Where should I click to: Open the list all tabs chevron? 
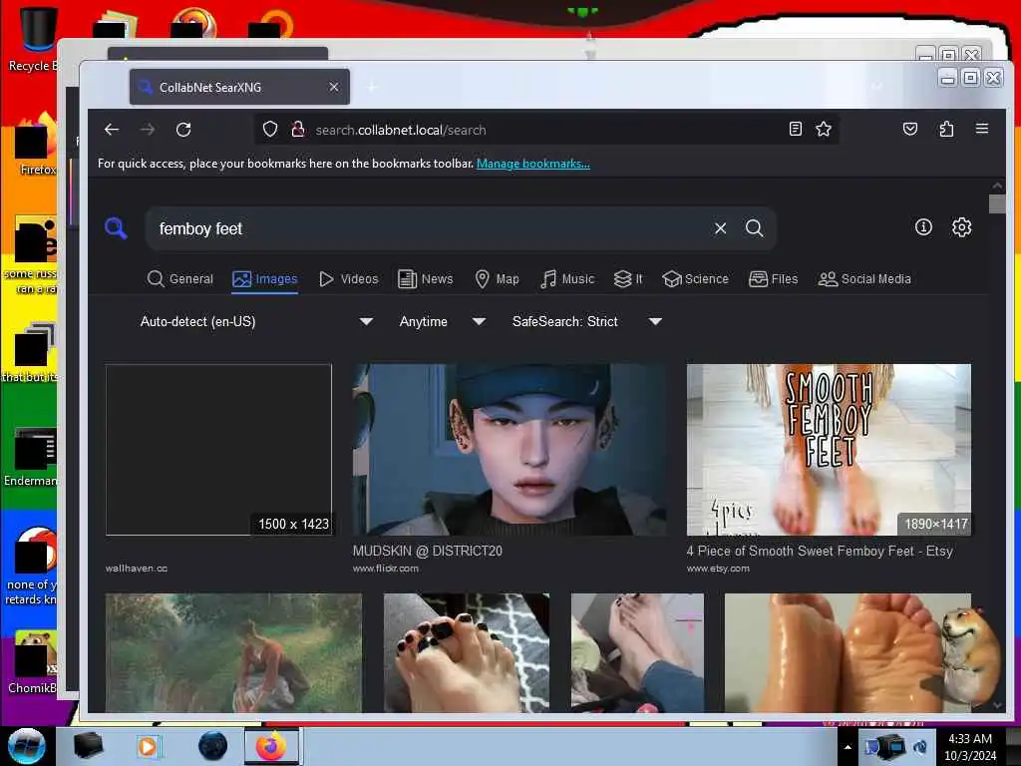click(x=877, y=87)
